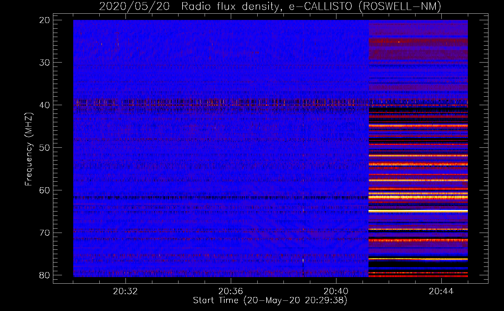Viewport: 504px width, 311px height.
Task: Click the 40 MHz frequency tick label
Action: coord(45,105)
